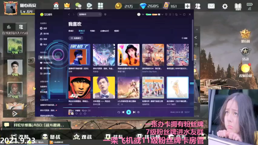Viewport: 258px width, 145px height.
Task: Open the QQ Music user avatar
Action: point(139,15)
